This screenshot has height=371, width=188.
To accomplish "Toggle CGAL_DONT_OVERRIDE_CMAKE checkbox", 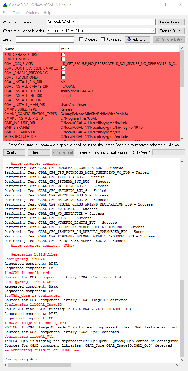I will click(x=63, y=68).
